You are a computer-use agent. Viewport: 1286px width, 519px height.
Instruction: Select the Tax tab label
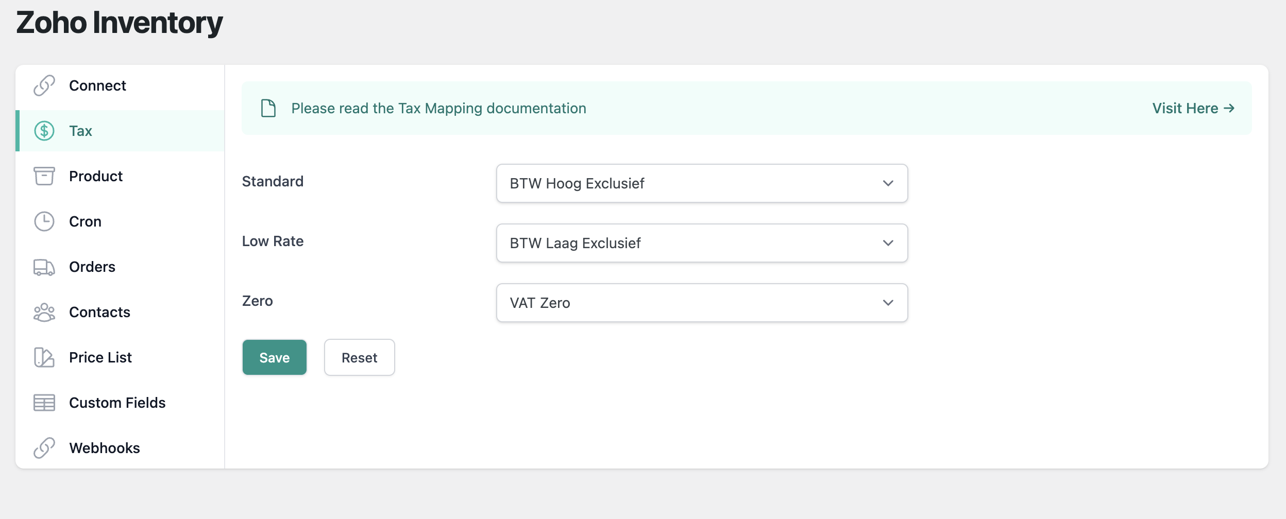pos(81,131)
